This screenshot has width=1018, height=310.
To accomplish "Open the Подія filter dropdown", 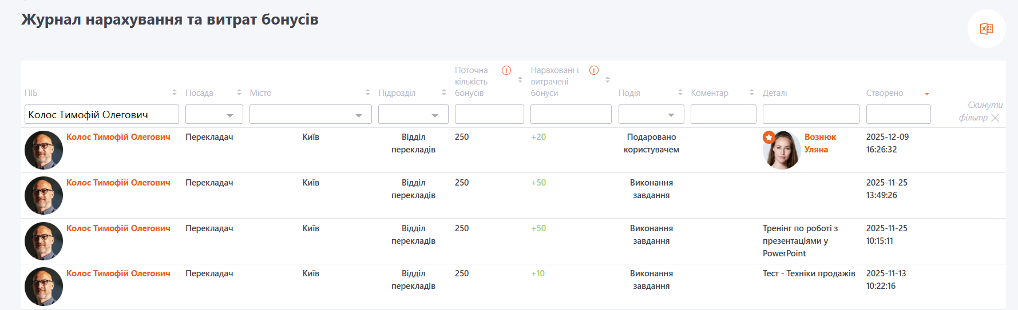I will click(651, 115).
